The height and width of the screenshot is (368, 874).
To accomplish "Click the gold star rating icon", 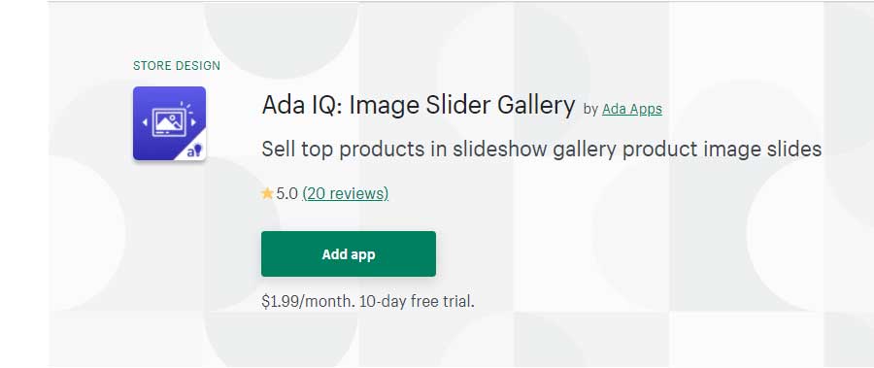I will click(268, 193).
